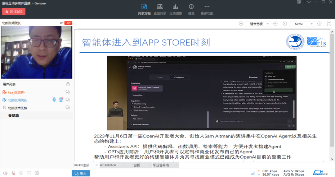This screenshot has width=335, height=177.
Task: Click the speaker video thumbnail
Action: coord(36,52)
